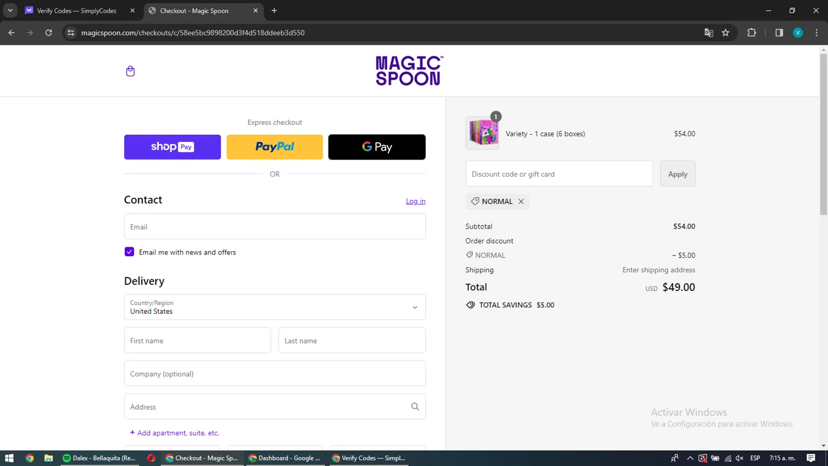Switch to Verify Codes taskbar window
The height and width of the screenshot is (466, 828).
click(369, 458)
